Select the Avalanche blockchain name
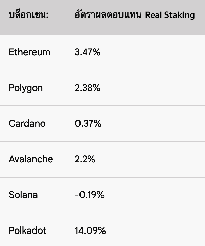Image resolution: width=205 pixels, height=246 pixels. (x=31, y=159)
